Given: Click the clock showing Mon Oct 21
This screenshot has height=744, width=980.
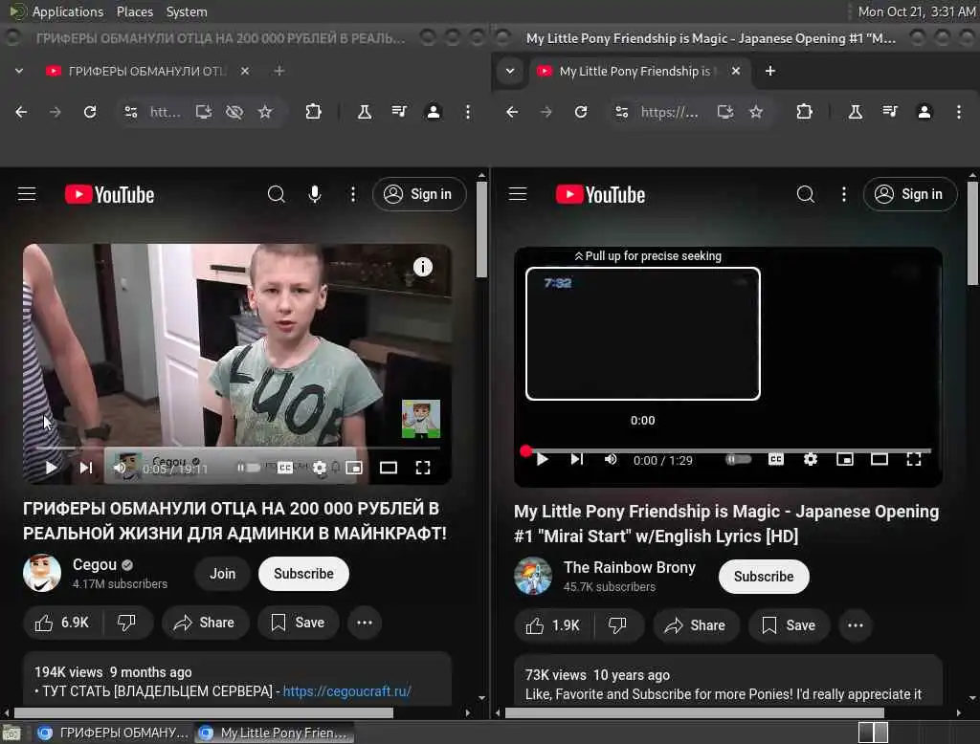Looking at the screenshot, I should [916, 11].
